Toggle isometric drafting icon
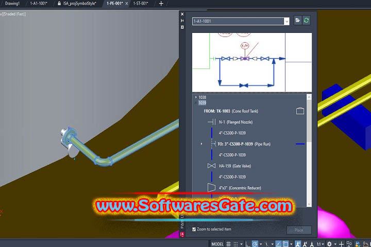The width and height of the screenshot is (371, 247). click(267, 244)
